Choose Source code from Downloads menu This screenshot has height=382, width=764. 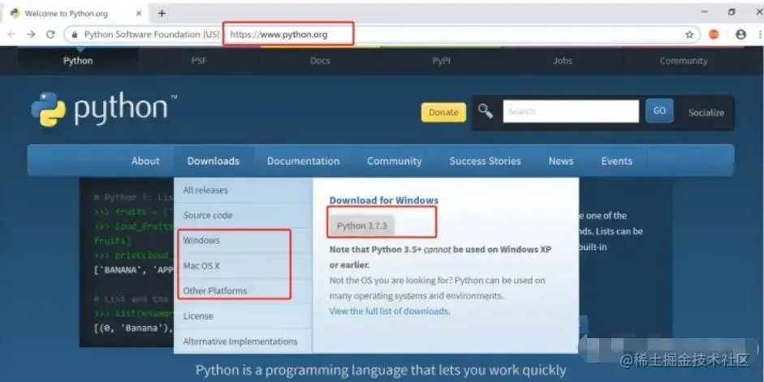point(243,215)
